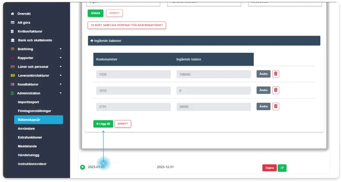Click the Kontonummer field showing 1330
Image resolution: width=342 pixels, height=182 pixels.
134,74
